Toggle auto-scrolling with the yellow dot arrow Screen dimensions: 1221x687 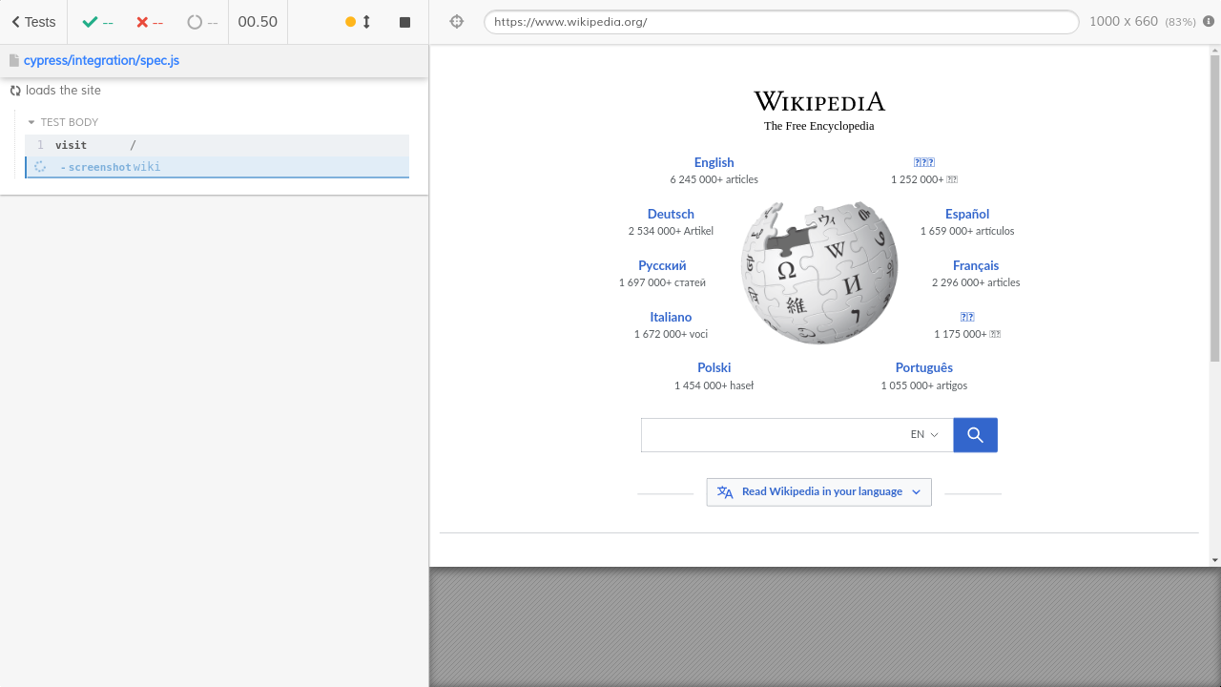click(x=358, y=22)
